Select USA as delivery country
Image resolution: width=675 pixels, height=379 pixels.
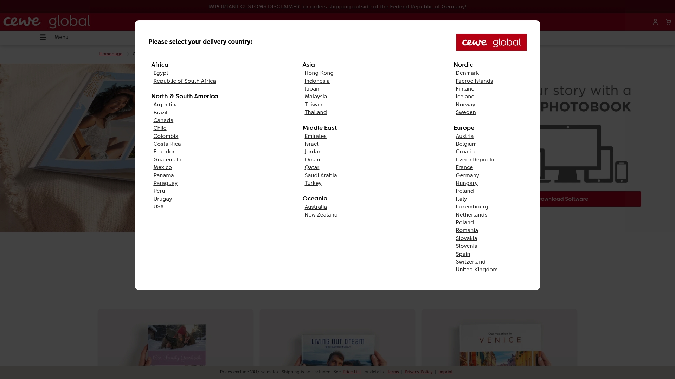[x=159, y=207]
